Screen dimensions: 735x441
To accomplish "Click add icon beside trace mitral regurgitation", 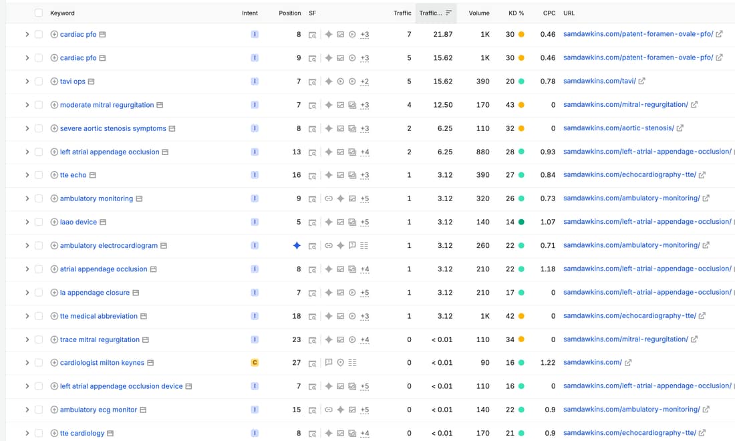I will click(54, 340).
